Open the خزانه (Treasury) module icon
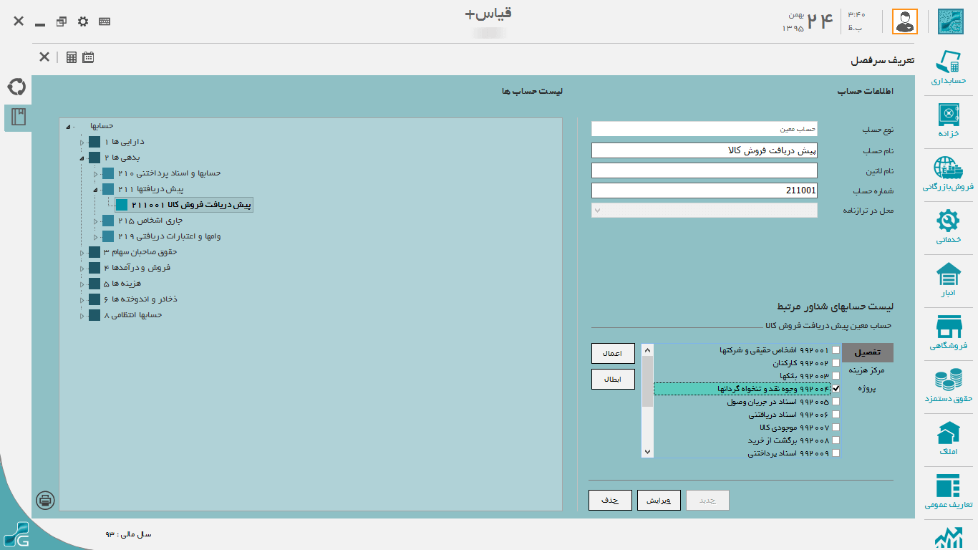Viewport: 978px width, 550px height. point(949,120)
